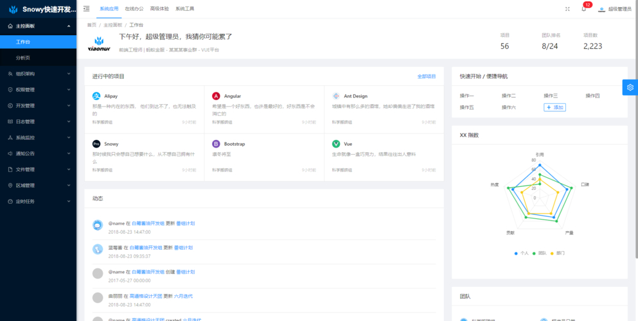Open the settings gear on right edge
Viewport: 638px width, 321px height.
[630, 87]
